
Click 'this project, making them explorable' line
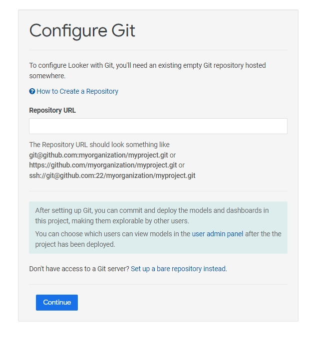(x=112, y=220)
